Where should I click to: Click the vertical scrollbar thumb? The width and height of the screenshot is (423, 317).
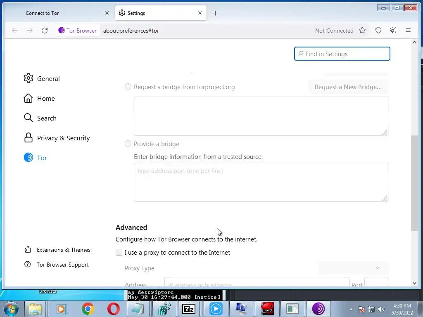(x=414, y=183)
